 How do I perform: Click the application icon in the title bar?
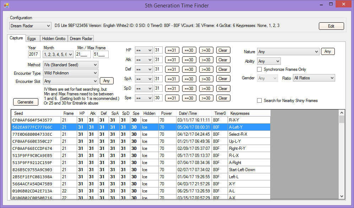(x=6, y=5)
